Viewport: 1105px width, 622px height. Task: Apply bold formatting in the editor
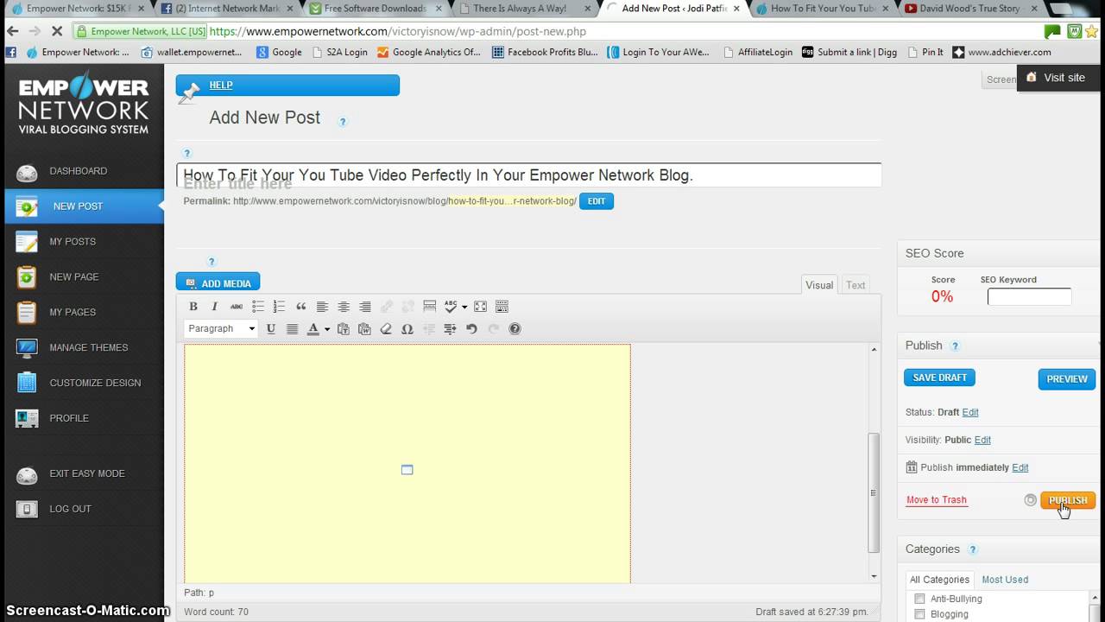(x=193, y=307)
